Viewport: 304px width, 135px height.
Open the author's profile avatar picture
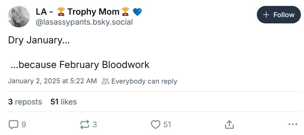click(19, 17)
